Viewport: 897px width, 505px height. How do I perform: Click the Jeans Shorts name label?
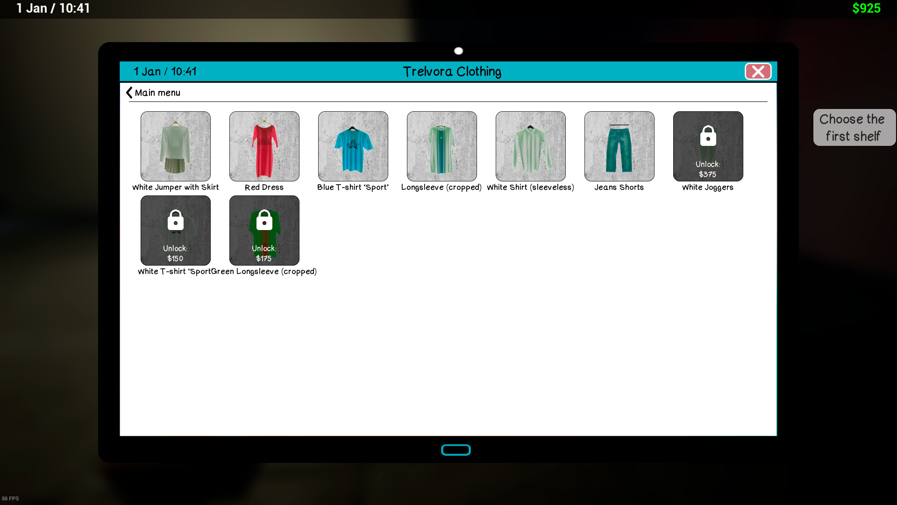[619, 187]
